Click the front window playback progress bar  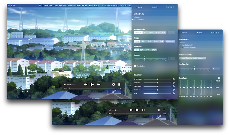[93, 88]
